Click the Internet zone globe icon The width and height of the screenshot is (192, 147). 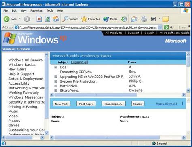pyautogui.click(x=154, y=143)
